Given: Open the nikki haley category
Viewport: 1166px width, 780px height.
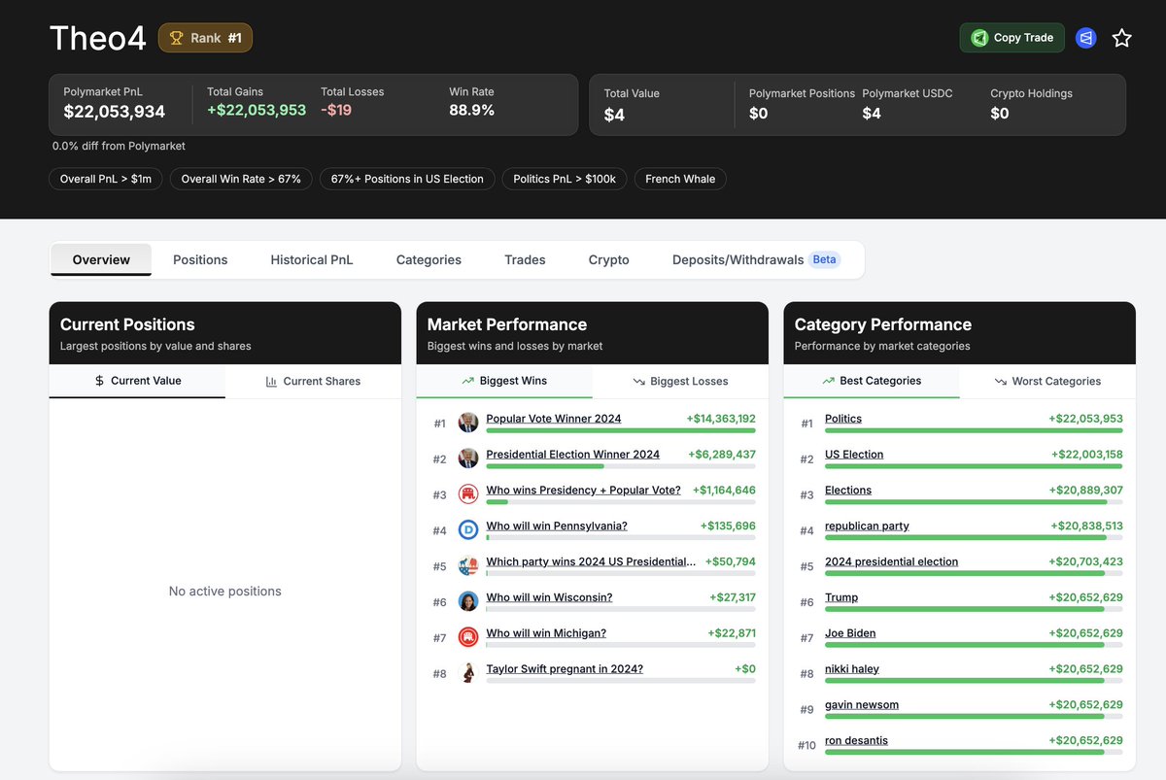Looking at the screenshot, I should pyautogui.click(x=852, y=669).
